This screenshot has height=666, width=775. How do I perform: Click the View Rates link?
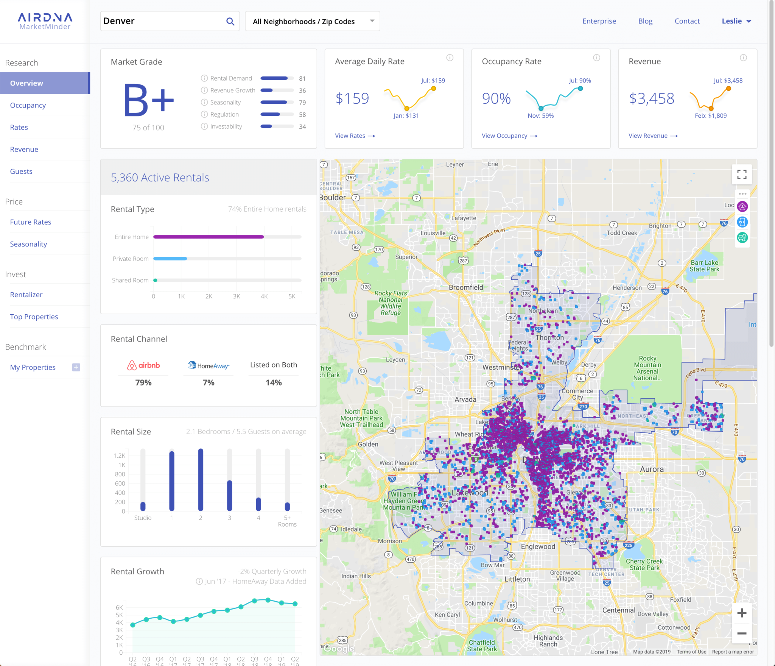coord(354,136)
